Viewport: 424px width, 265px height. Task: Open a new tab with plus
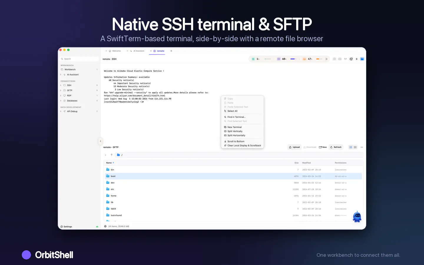pos(171,51)
